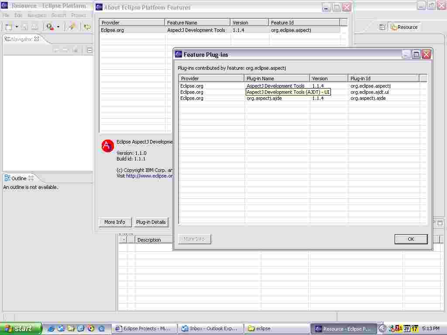Open the Navigate menu in Eclipse
The image size is (447, 335).
coord(37,15)
